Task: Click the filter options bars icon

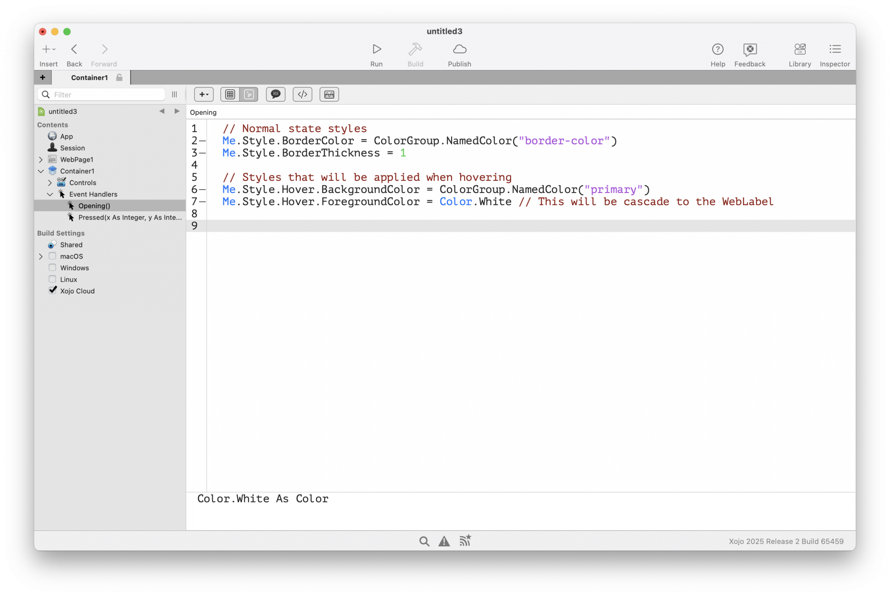Action: pos(174,94)
